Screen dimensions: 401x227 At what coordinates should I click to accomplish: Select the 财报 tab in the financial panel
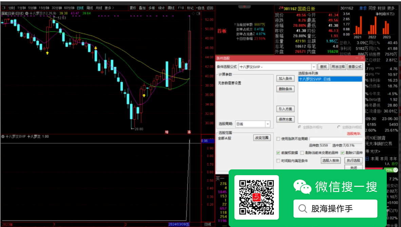382,8
